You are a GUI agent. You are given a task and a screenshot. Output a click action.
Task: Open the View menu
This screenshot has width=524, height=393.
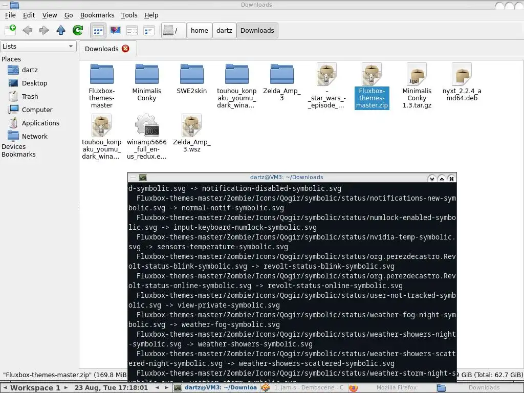50,15
